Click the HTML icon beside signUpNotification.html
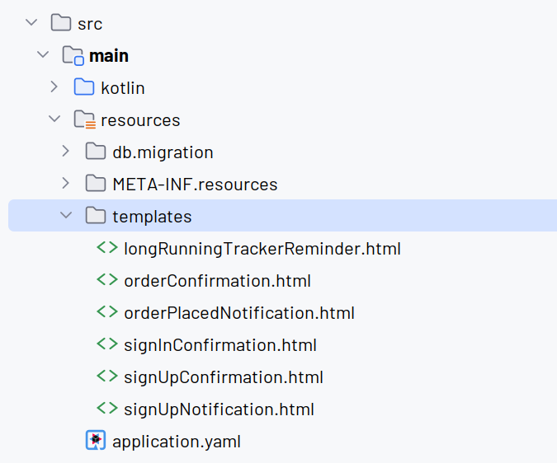The width and height of the screenshot is (557, 463). 107,408
